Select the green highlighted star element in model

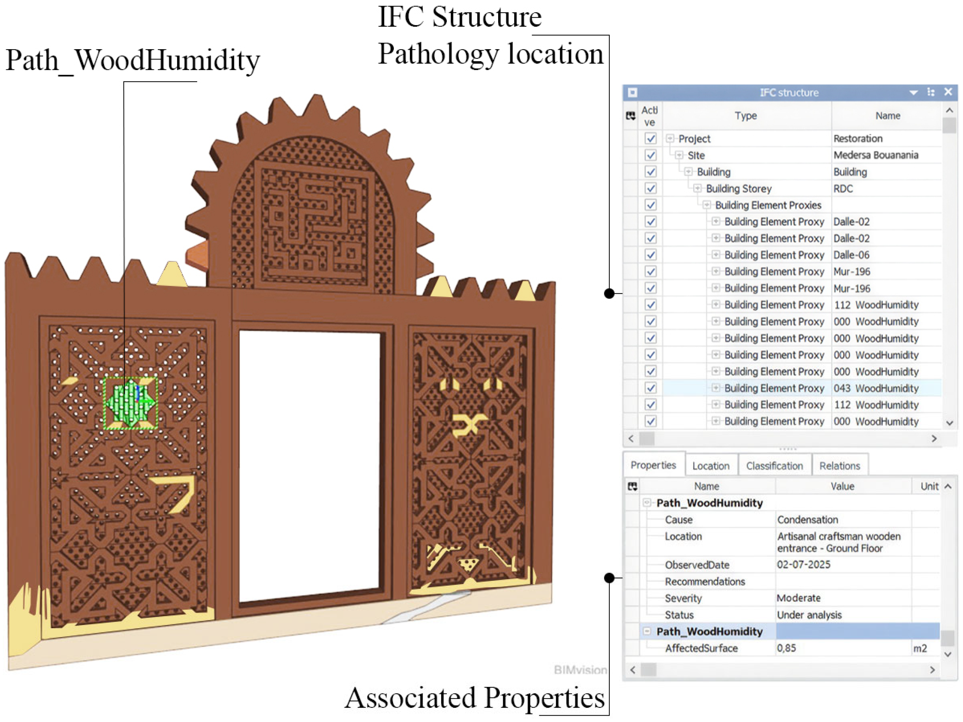tap(131, 403)
